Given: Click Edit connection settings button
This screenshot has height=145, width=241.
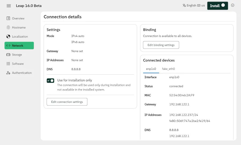Looking at the screenshot, I should [x=67, y=102].
